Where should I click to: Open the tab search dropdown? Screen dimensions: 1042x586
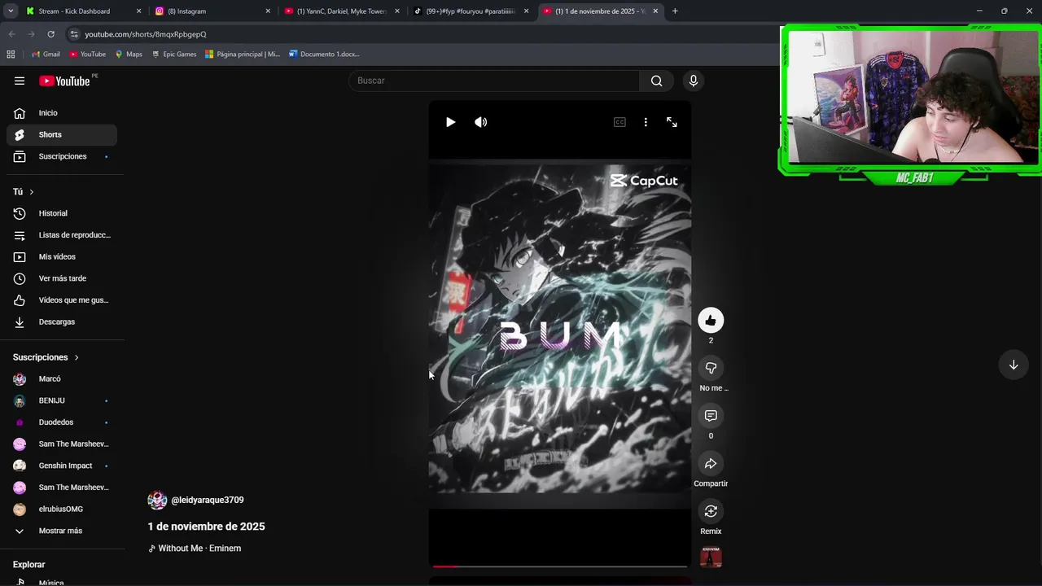click(x=11, y=11)
